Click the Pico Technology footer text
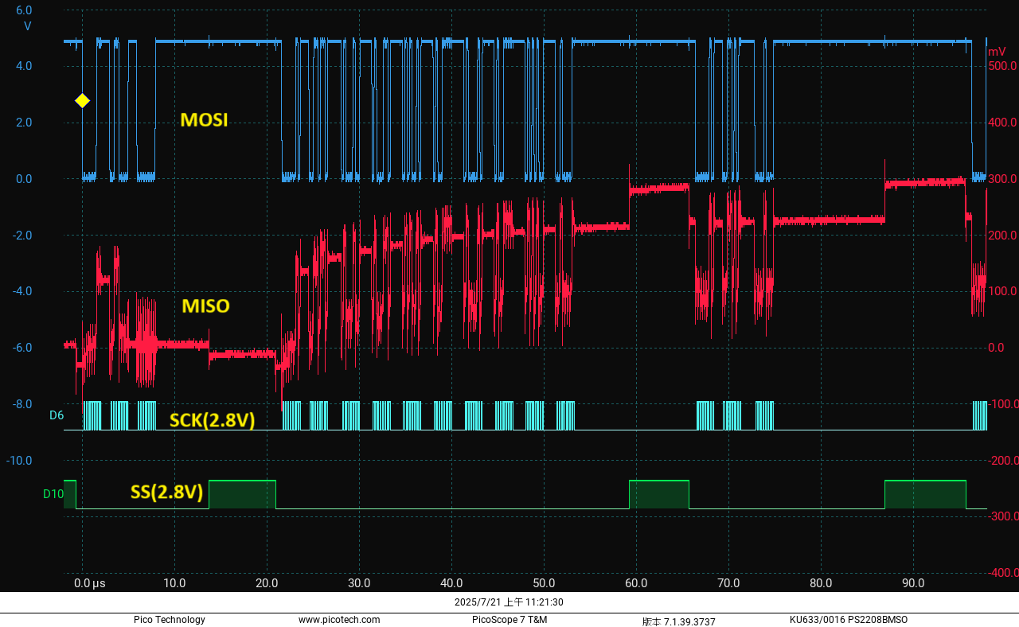Screen dimensions: 1019x627 click(169, 620)
